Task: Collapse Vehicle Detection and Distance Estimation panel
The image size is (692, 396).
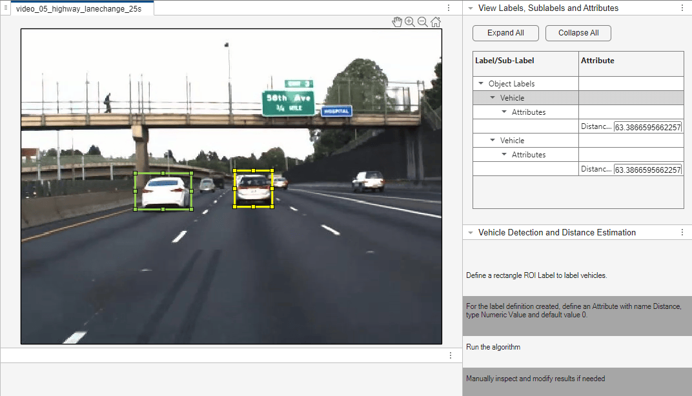Action: [x=471, y=233]
